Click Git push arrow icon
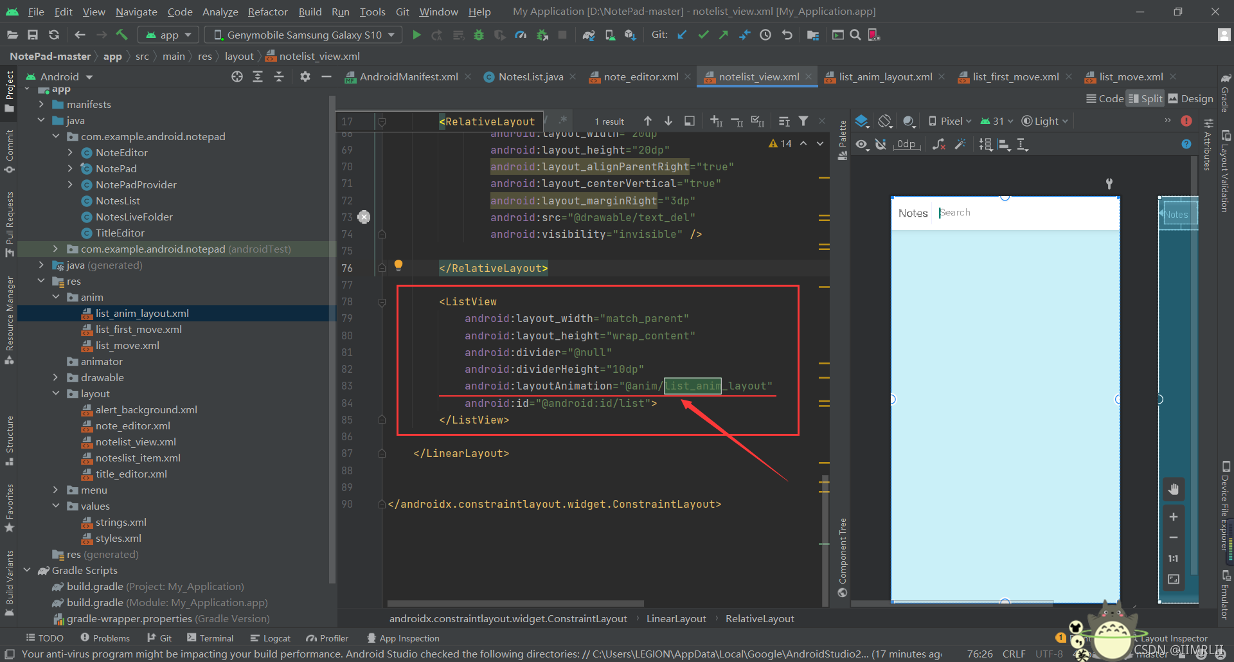 pyautogui.click(x=724, y=35)
